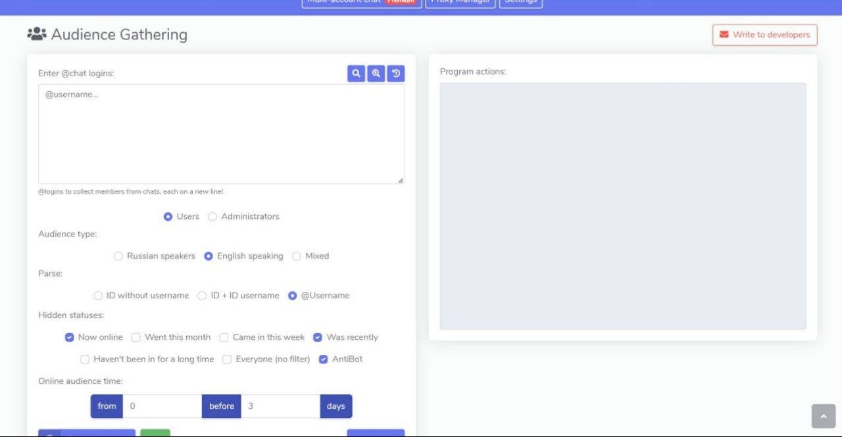The image size is (842, 437).
Task: Check the Came in this week box
Action: 224,337
